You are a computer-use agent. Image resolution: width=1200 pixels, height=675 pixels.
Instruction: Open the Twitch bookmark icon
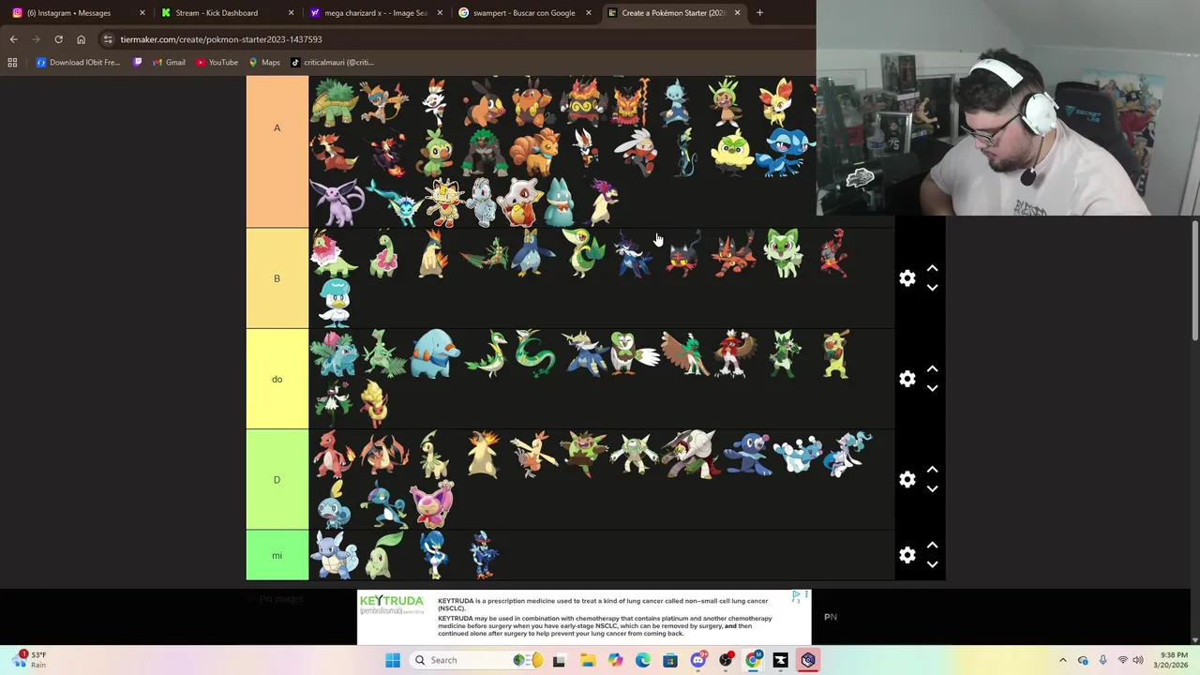pyautogui.click(x=138, y=63)
